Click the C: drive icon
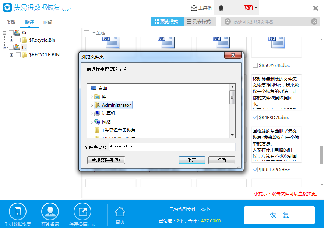The width and height of the screenshot is (324, 228). click(x=17, y=33)
